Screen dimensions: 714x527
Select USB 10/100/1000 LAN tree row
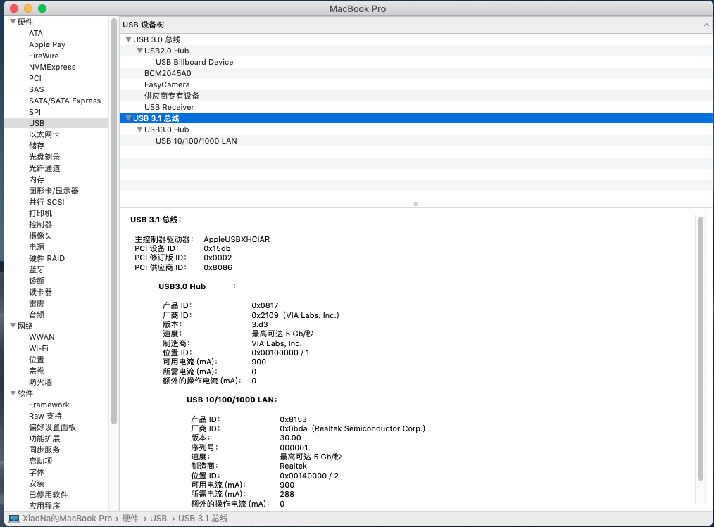415,141
